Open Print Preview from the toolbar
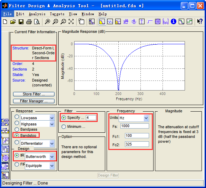The image size is (206, 188). pos(37,21)
